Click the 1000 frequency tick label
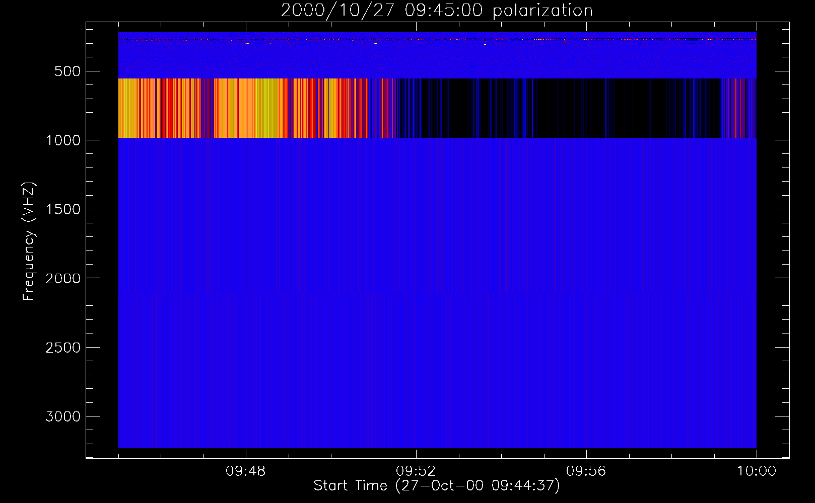This screenshot has height=503, width=815. click(x=63, y=140)
